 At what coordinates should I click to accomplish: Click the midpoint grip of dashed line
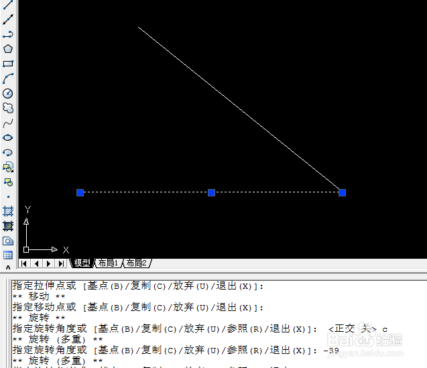click(x=211, y=193)
